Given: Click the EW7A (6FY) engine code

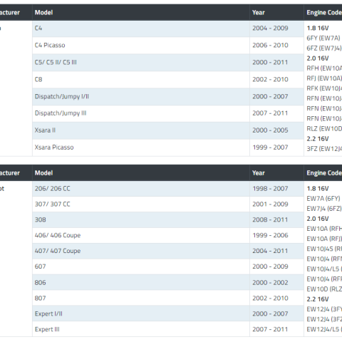Looking at the screenshot, I should pos(323,199).
